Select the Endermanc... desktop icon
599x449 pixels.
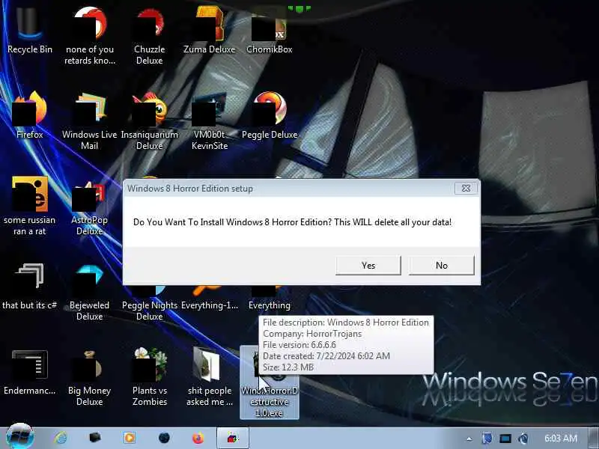(30, 372)
